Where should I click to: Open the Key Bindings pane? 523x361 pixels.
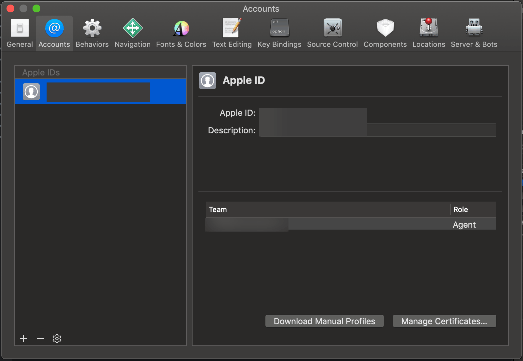click(x=279, y=33)
